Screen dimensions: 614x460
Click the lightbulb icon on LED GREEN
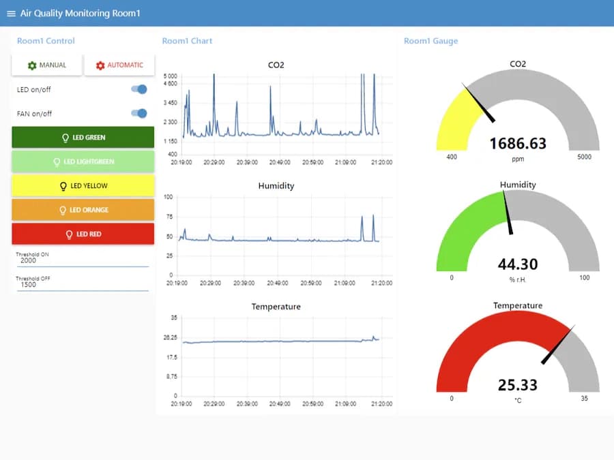coord(66,138)
